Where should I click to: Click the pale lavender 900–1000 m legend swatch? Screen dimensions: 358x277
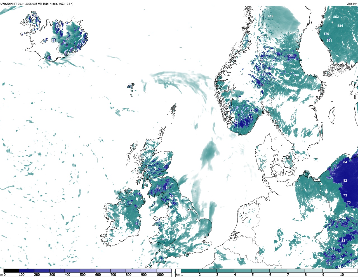click(149, 271)
